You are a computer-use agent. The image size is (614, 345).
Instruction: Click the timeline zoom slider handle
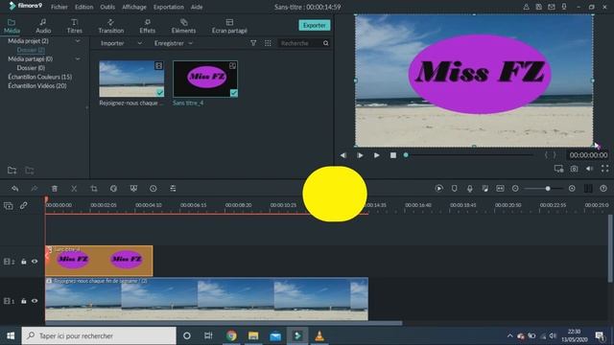pyautogui.click(x=548, y=189)
